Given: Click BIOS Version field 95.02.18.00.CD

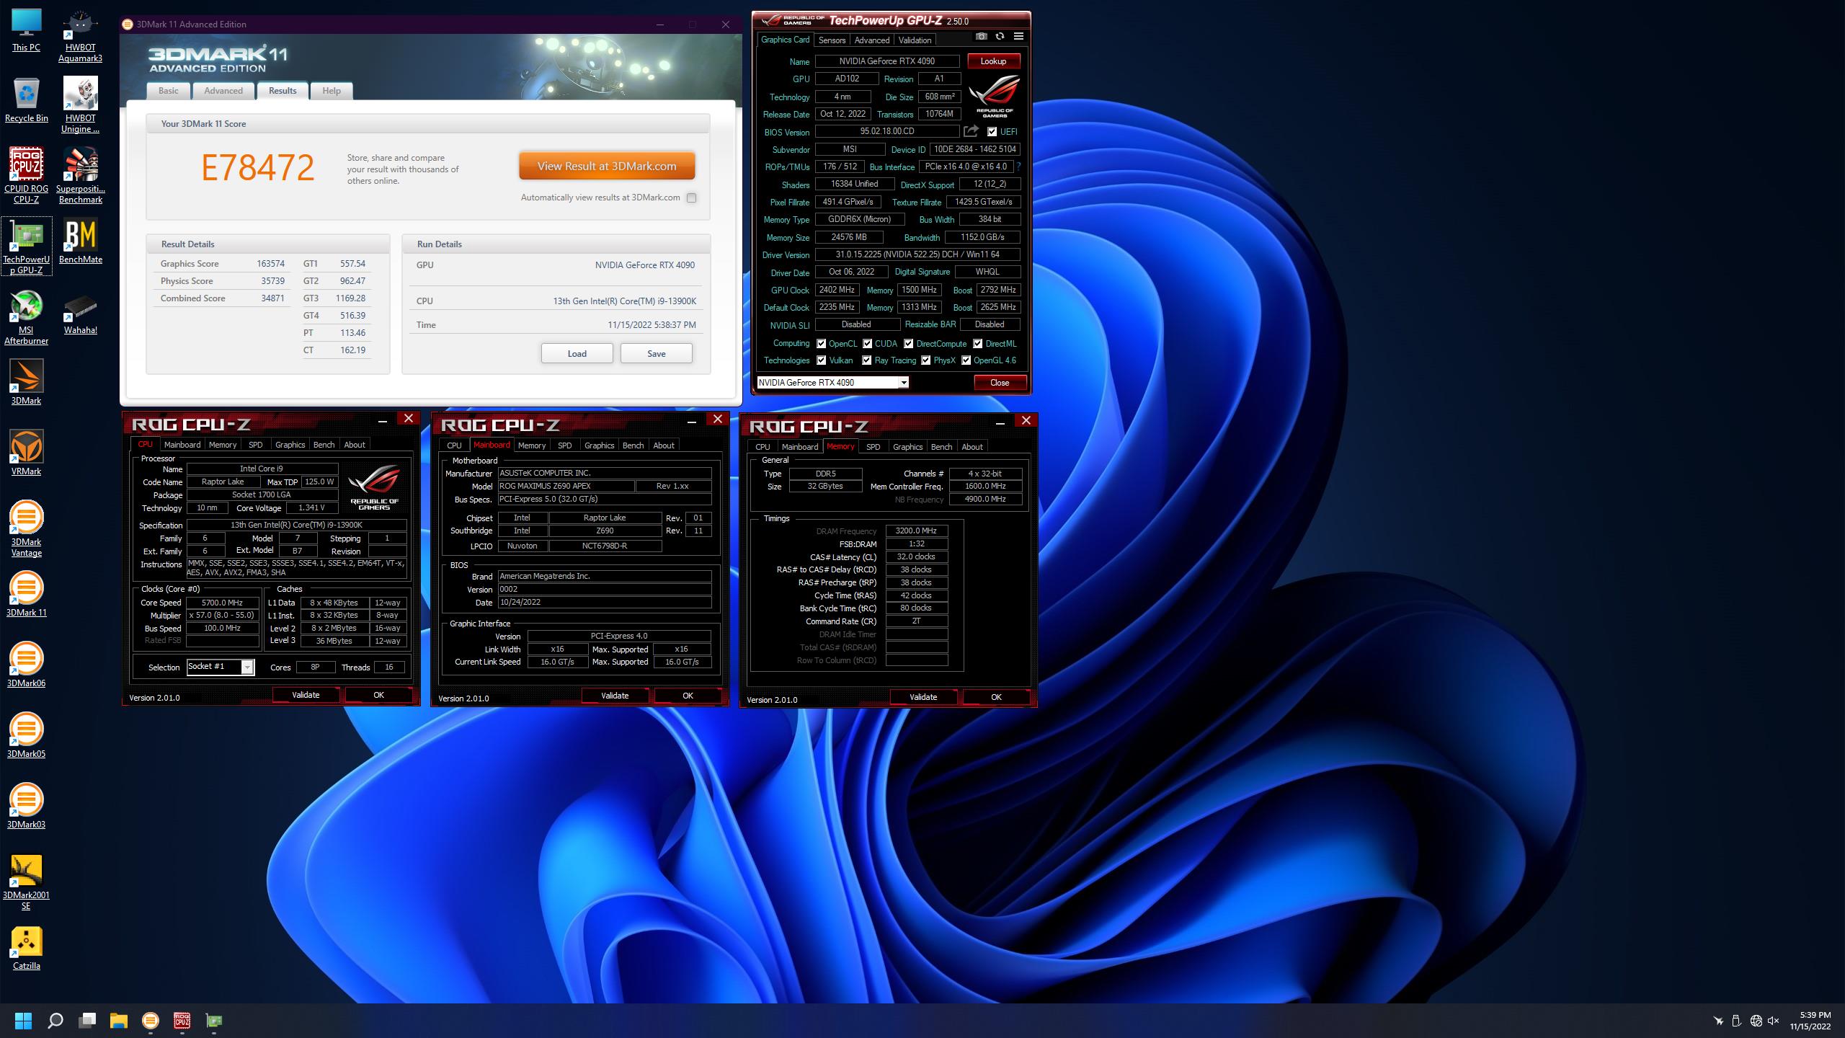Looking at the screenshot, I should click(887, 131).
